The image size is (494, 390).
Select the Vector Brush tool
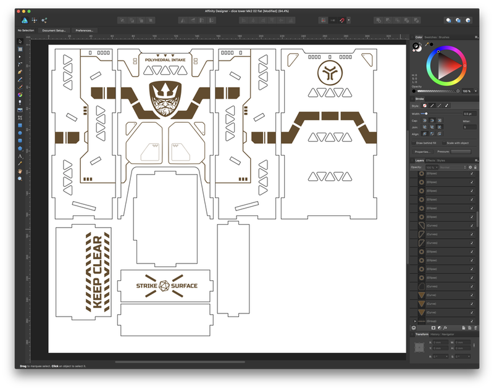pyautogui.click(x=20, y=87)
